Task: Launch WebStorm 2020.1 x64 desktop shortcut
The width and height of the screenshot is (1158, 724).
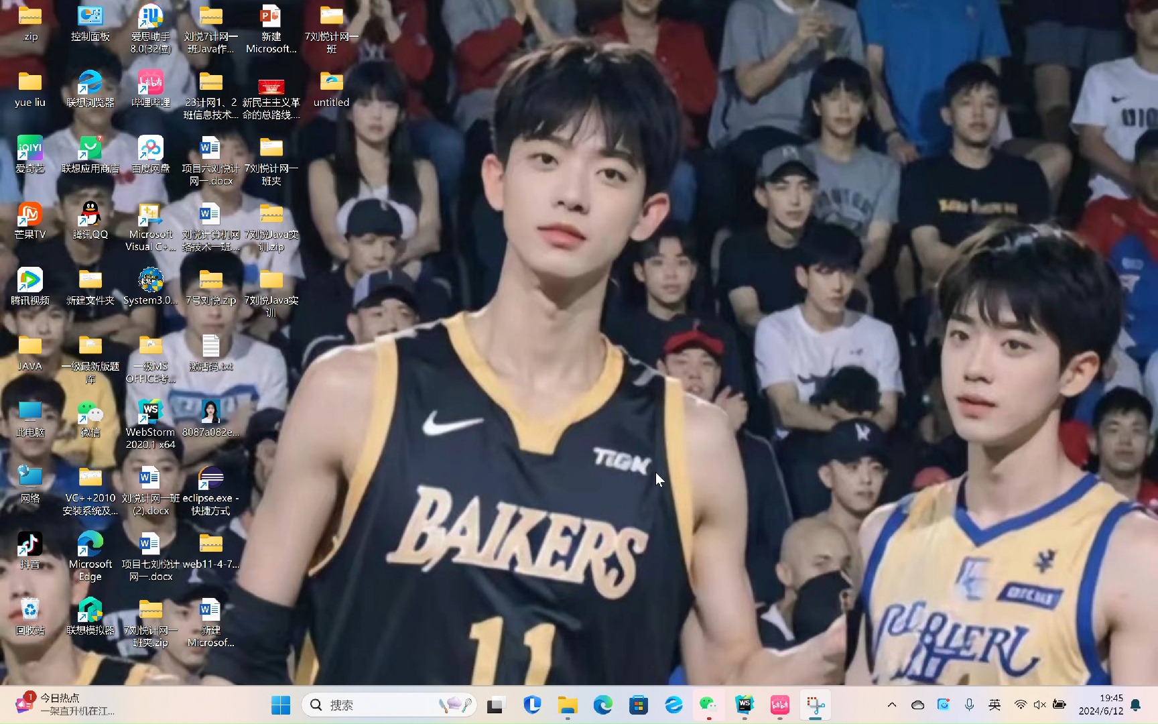Action: [150, 425]
